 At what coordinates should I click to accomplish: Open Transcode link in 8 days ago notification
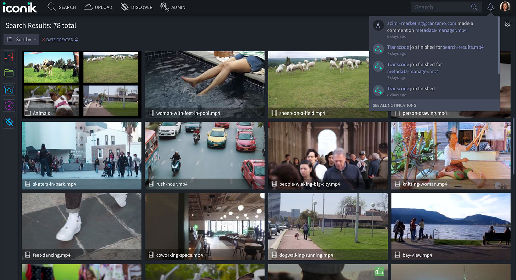(398, 88)
